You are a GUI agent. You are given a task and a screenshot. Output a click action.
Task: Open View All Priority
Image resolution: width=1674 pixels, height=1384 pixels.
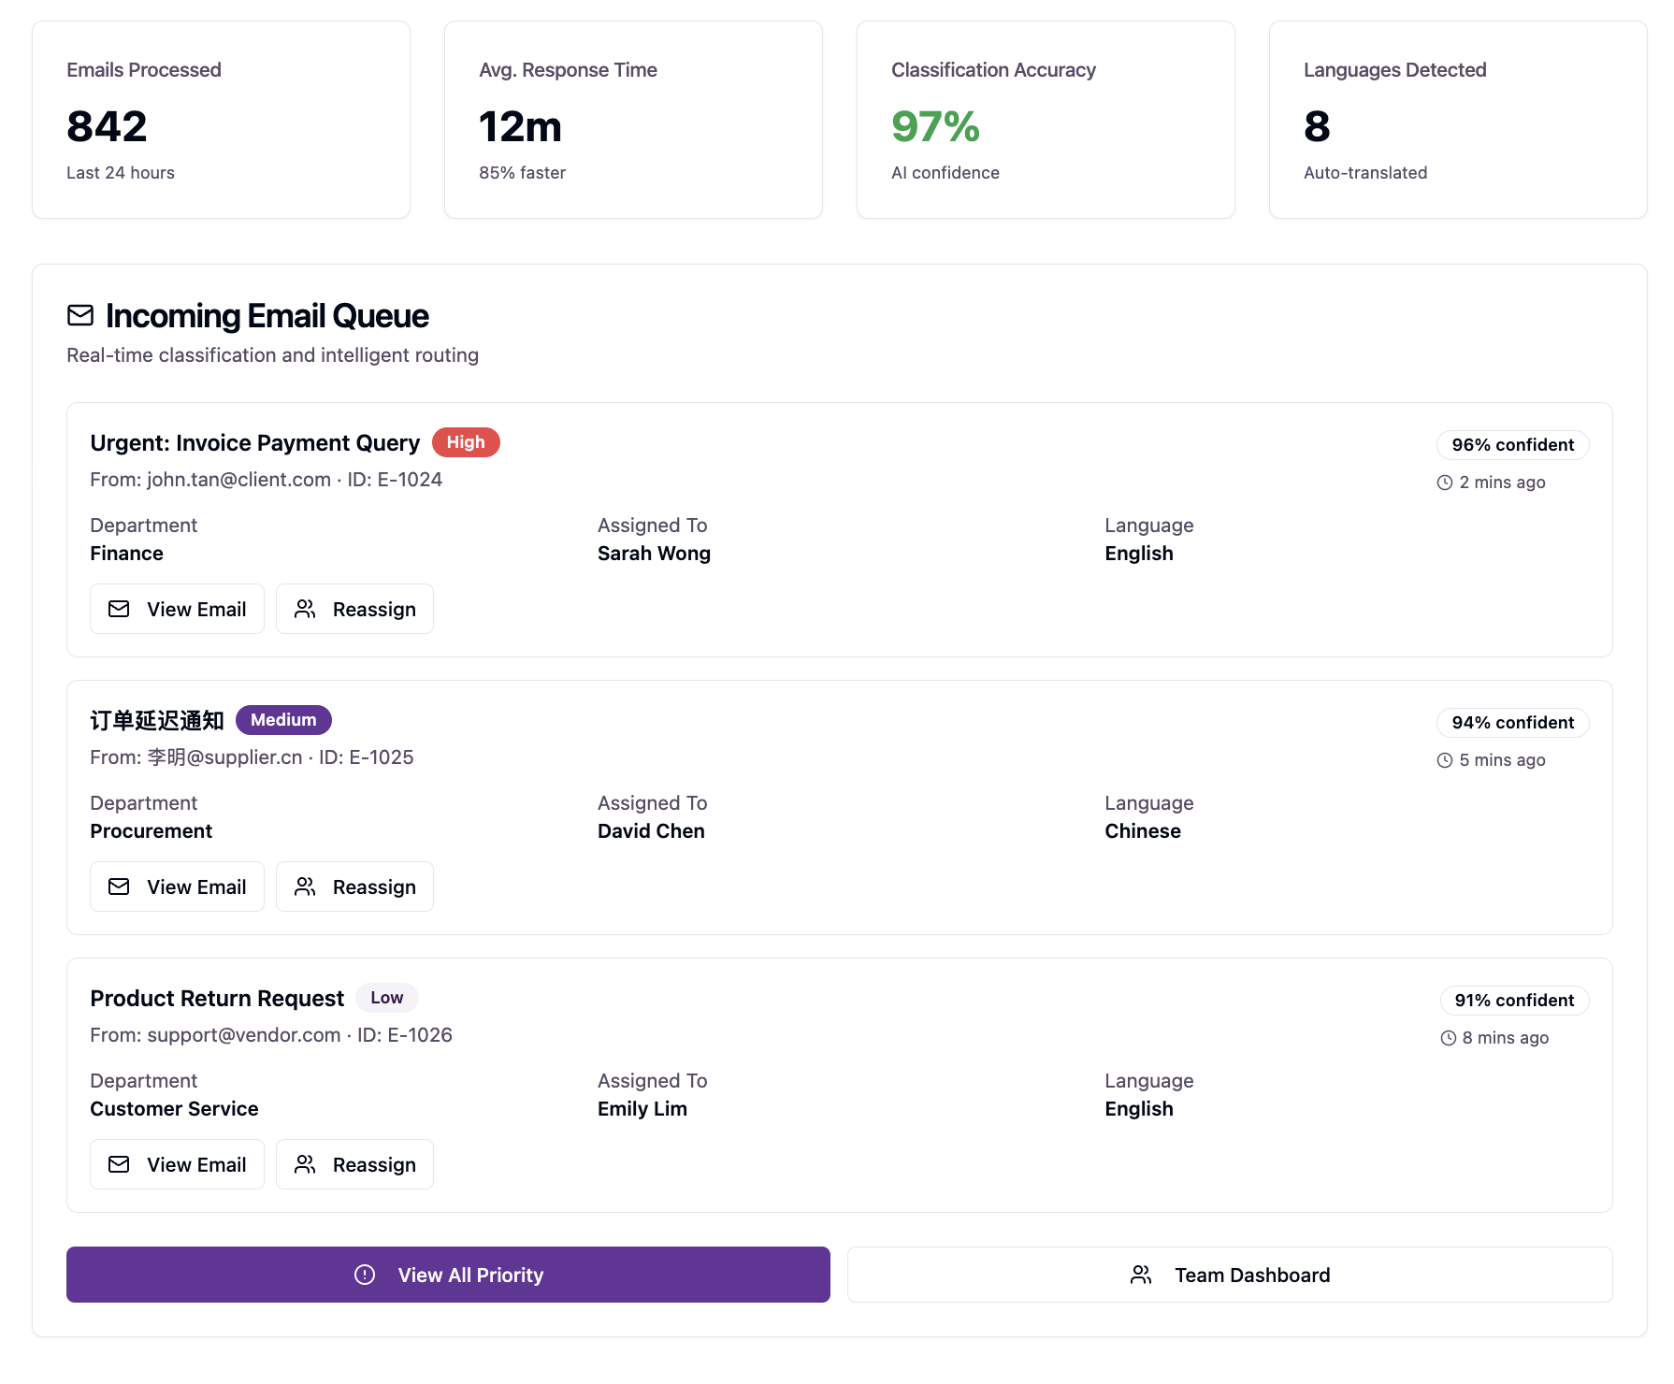coord(448,1274)
